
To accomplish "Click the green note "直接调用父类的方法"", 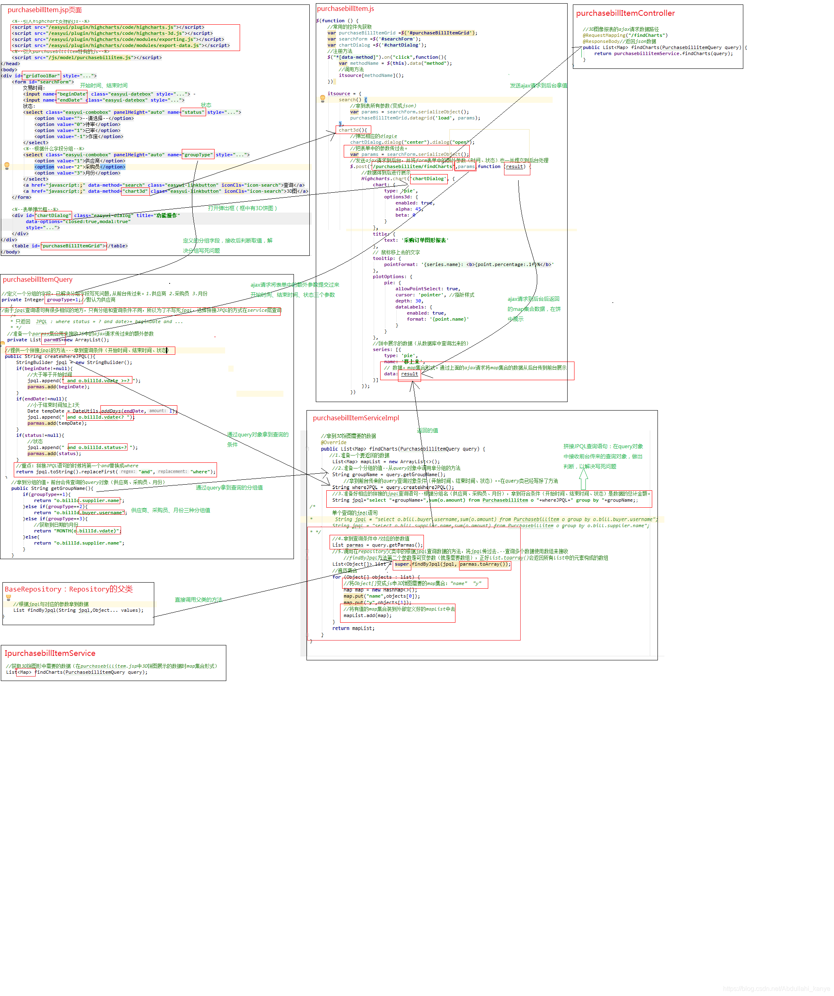I will click(x=198, y=600).
